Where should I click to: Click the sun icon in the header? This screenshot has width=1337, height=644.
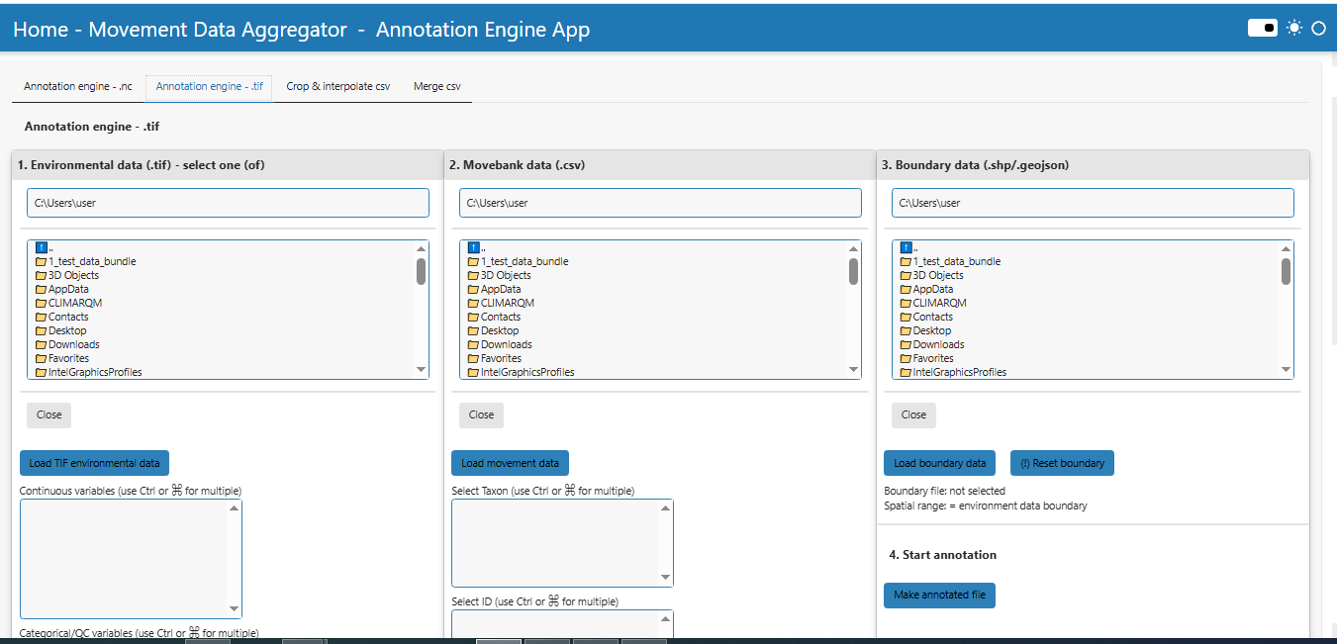click(x=1294, y=28)
